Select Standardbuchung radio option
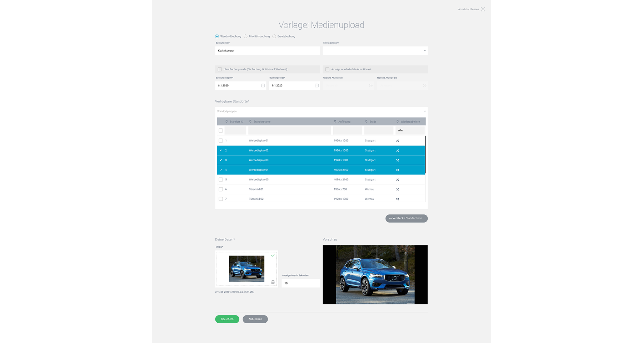Image resolution: width=643 pixels, height=343 pixels. 217,36
